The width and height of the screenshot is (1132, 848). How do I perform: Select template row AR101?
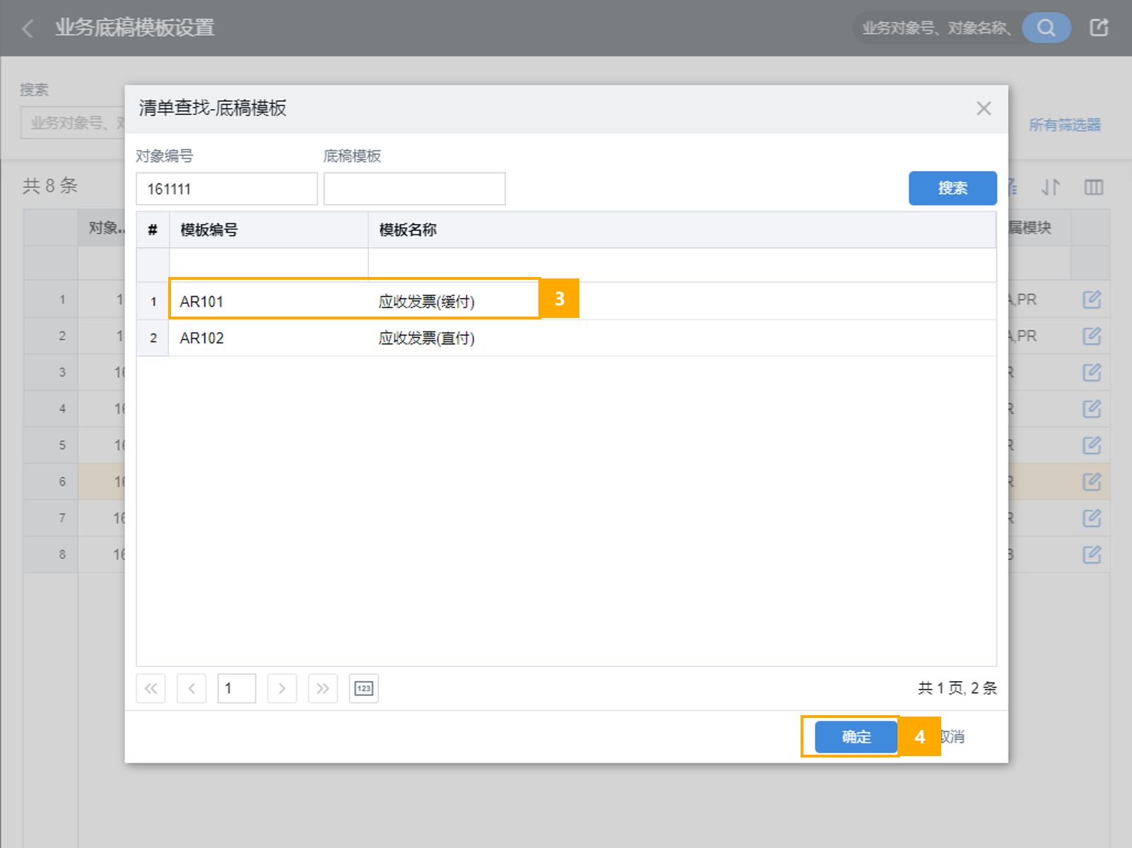[566, 302]
